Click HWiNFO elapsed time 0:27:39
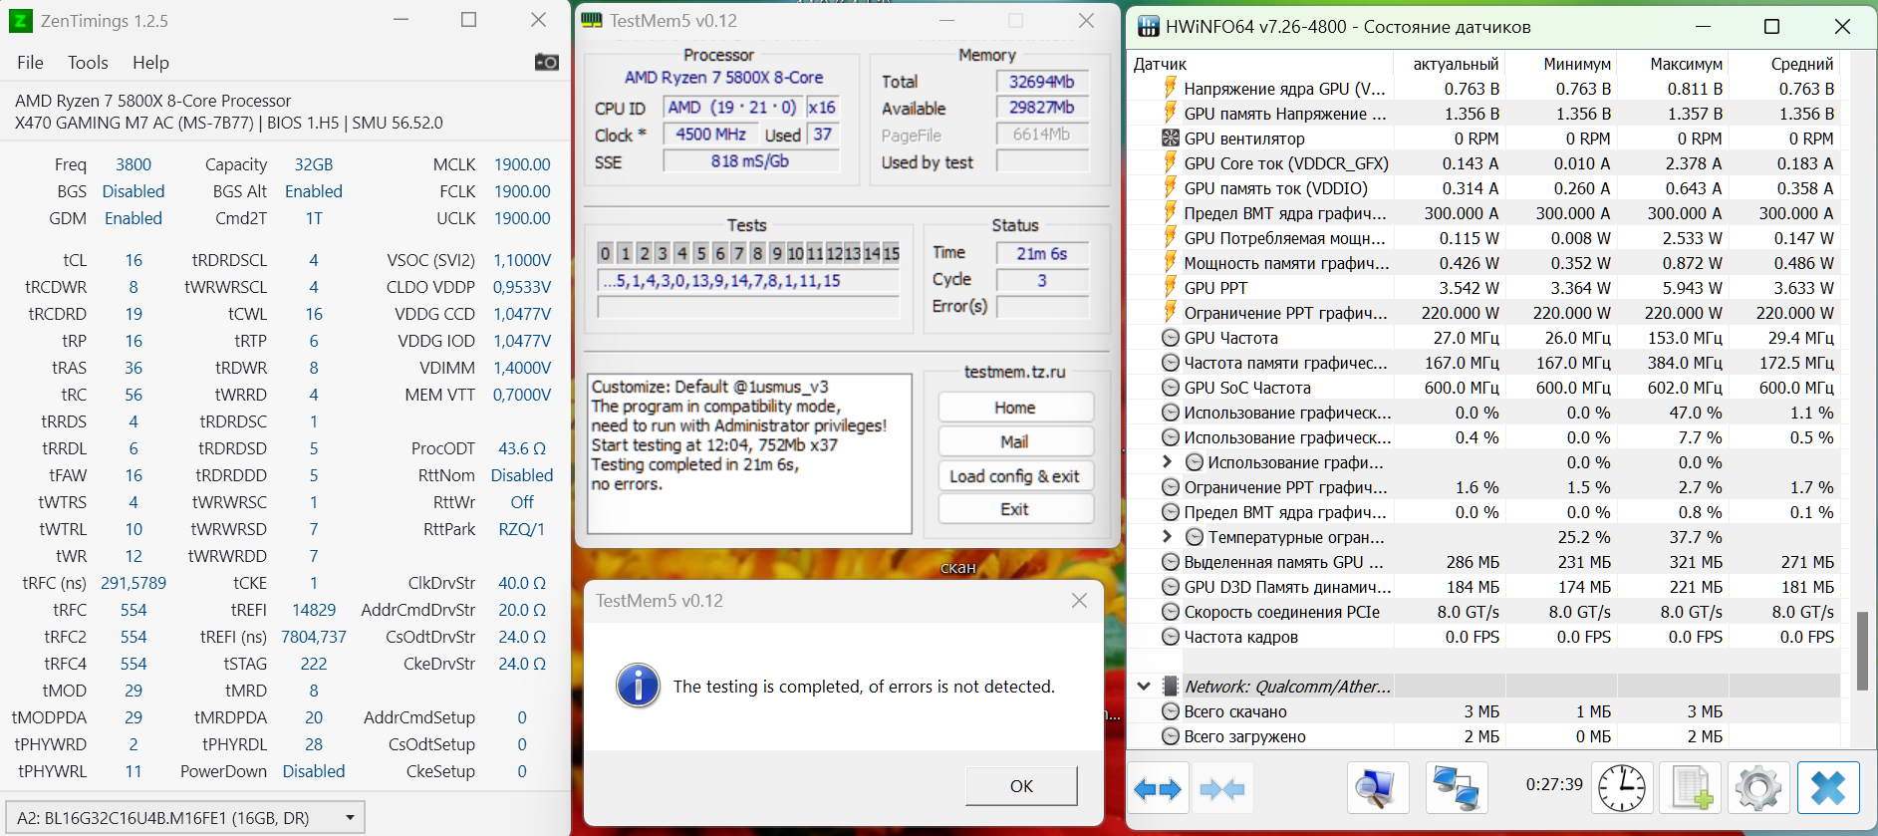 [x=1554, y=784]
